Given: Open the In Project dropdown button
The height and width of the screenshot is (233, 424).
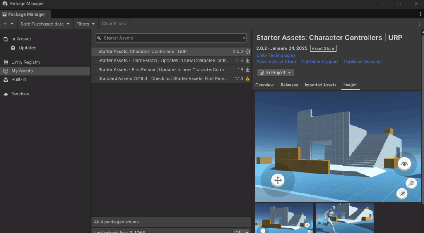Looking at the screenshot, I should pos(275,73).
